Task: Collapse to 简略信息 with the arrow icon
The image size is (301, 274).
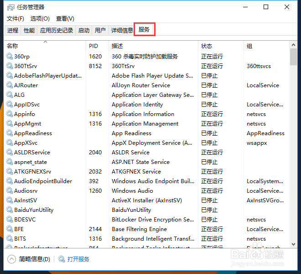Action: [11, 259]
